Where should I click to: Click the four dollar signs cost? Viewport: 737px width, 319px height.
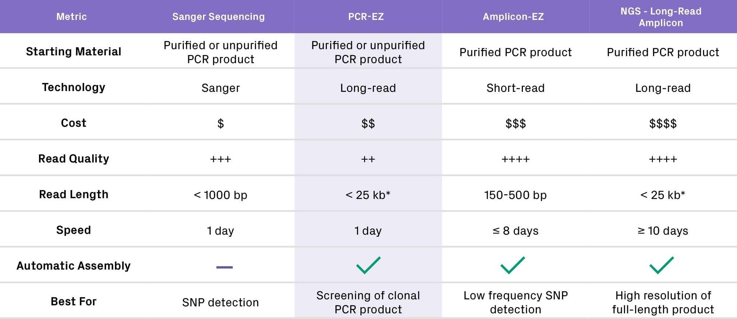point(663,123)
